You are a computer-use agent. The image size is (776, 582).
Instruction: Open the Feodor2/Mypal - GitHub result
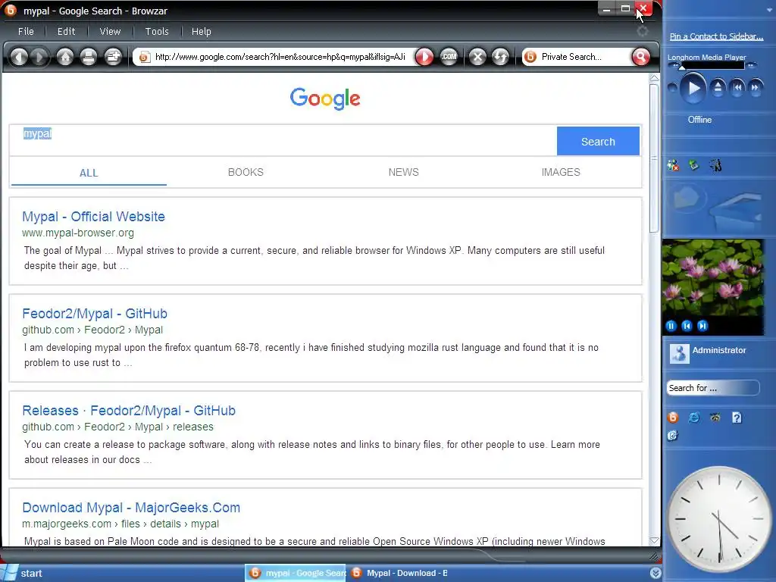coord(95,314)
